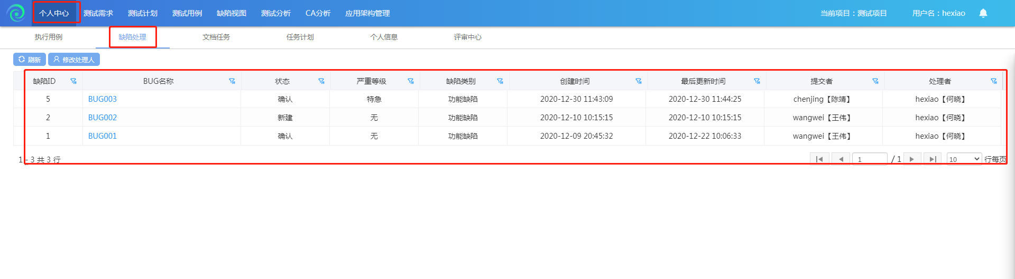The image size is (1015, 279).
Task: Click 特急 severity cell for BUG003
Action: tap(374, 99)
